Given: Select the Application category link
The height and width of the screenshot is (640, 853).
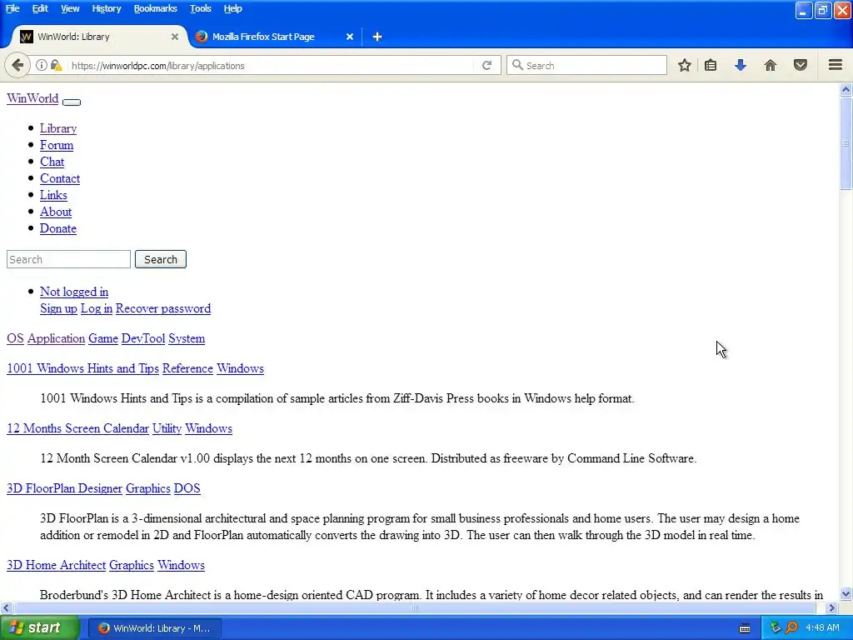Looking at the screenshot, I should (56, 338).
